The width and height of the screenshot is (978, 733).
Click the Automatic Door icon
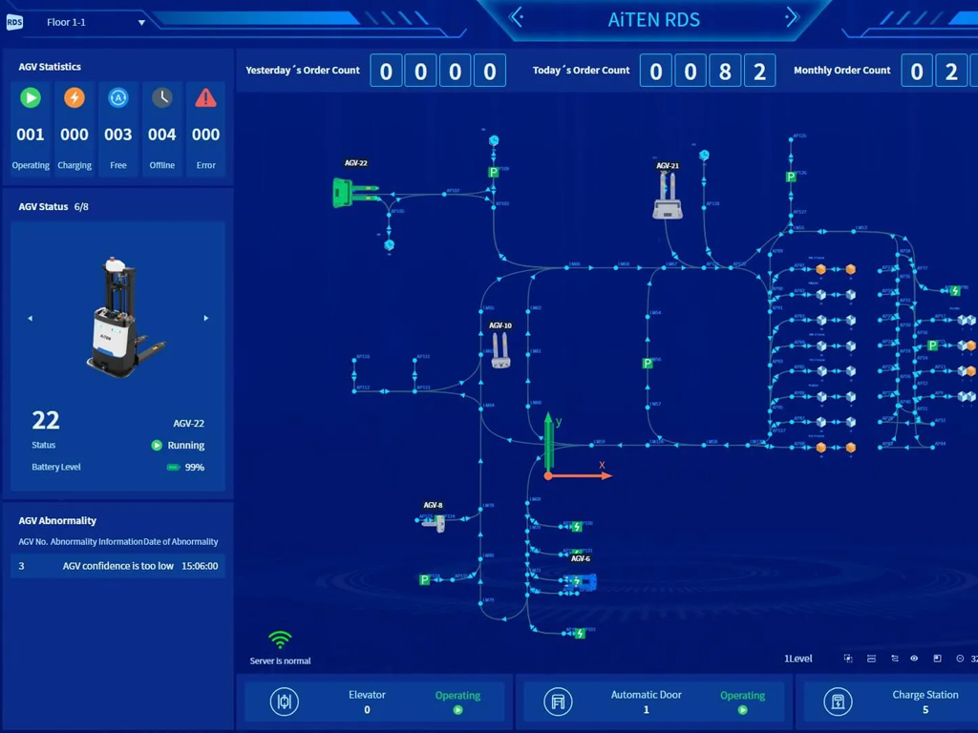[x=558, y=702]
